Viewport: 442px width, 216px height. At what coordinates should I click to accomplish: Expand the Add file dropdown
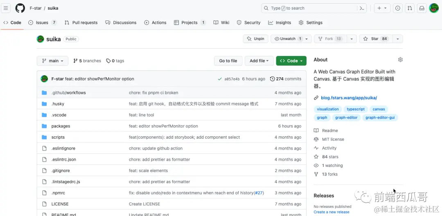259,61
